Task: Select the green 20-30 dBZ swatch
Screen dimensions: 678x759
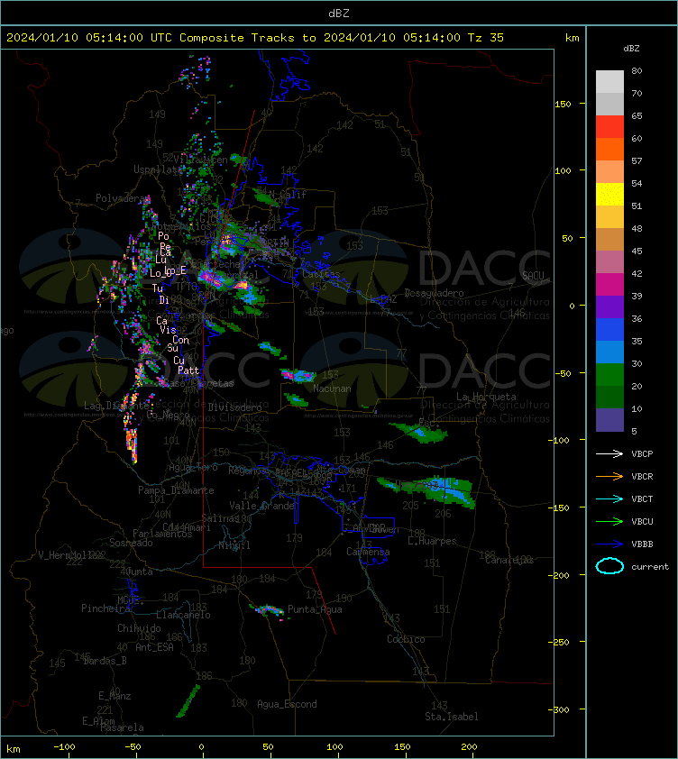Action: [x=609, y=374]
